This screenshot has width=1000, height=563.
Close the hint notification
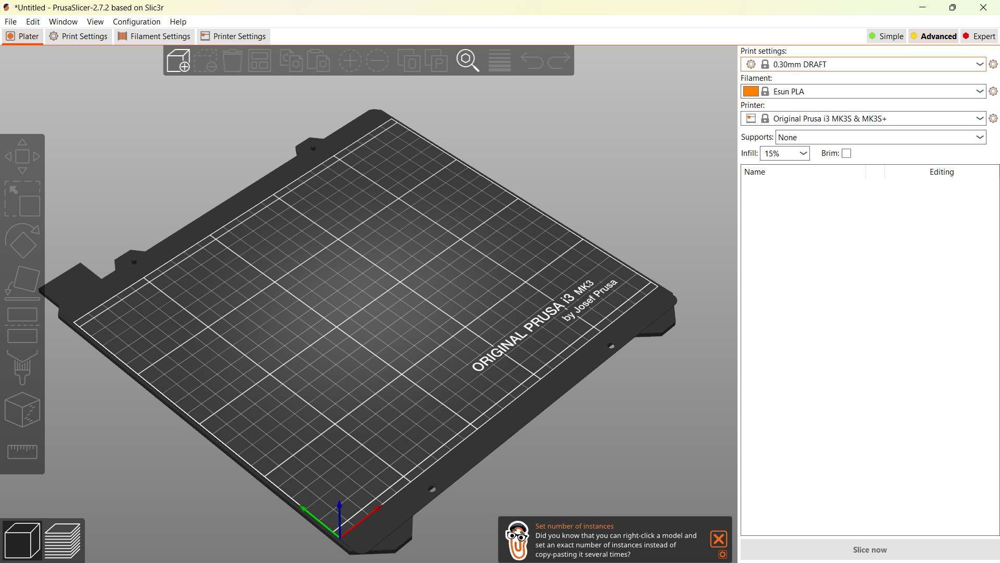tap(718, 538)
